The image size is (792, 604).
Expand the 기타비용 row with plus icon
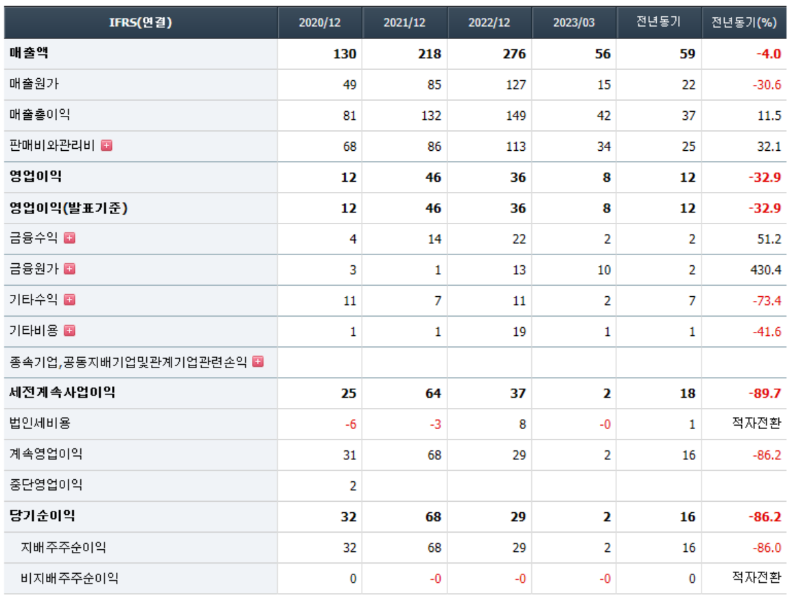coord(70,330)
